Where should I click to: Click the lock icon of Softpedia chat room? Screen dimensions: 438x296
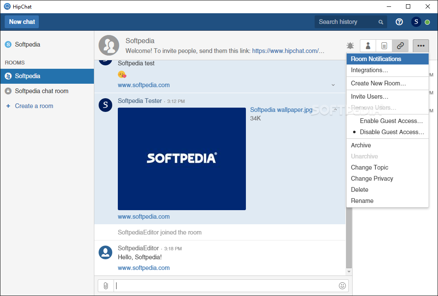click(x=8, y=91)
